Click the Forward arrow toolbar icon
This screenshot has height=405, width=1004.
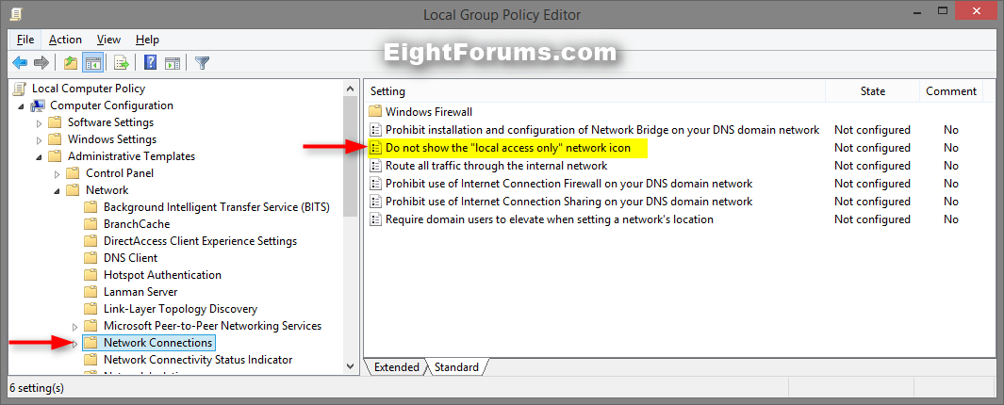point(41,63)
